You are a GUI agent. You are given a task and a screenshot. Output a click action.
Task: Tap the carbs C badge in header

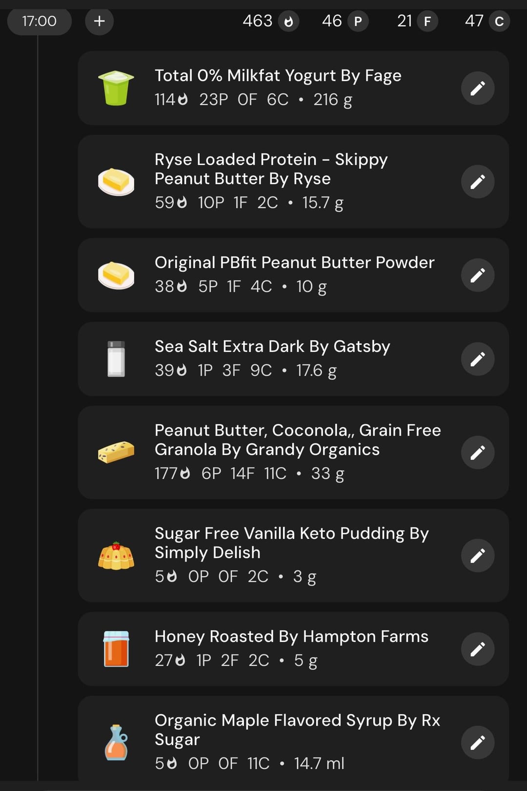(499, 21)
